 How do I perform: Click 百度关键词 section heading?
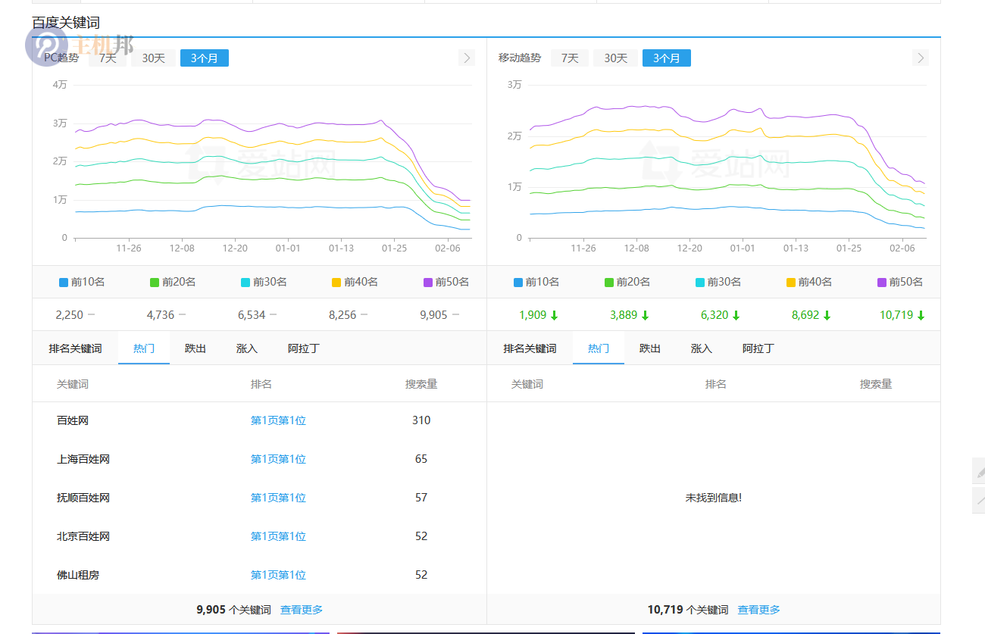tap(66, 23)
